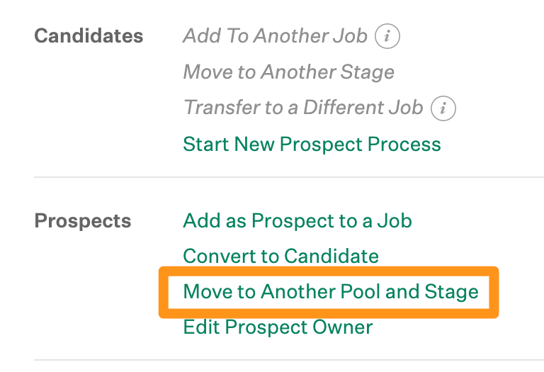Click info icon next to Transfer to a Different Job
This screenshot has height=372, width=544.
(443, 108)
